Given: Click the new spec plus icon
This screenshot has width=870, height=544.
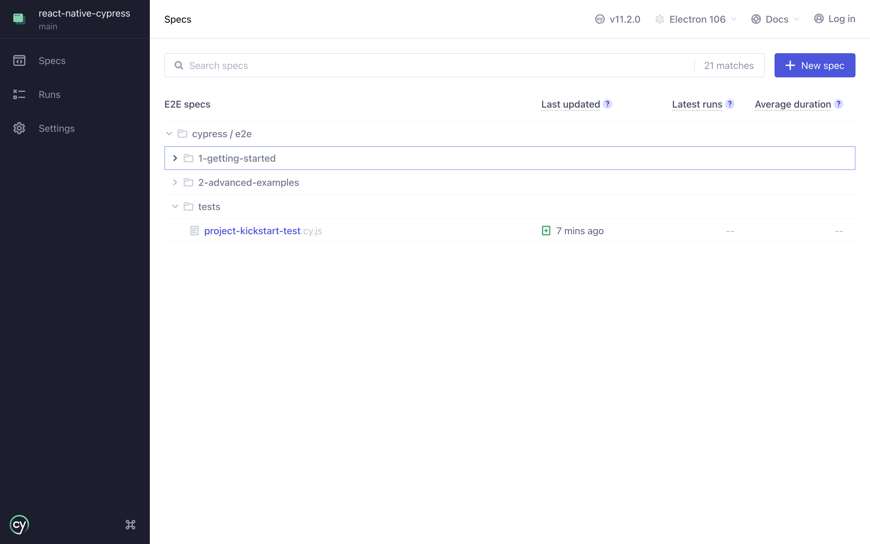Looking at the screenshot, I should point(790,65).
